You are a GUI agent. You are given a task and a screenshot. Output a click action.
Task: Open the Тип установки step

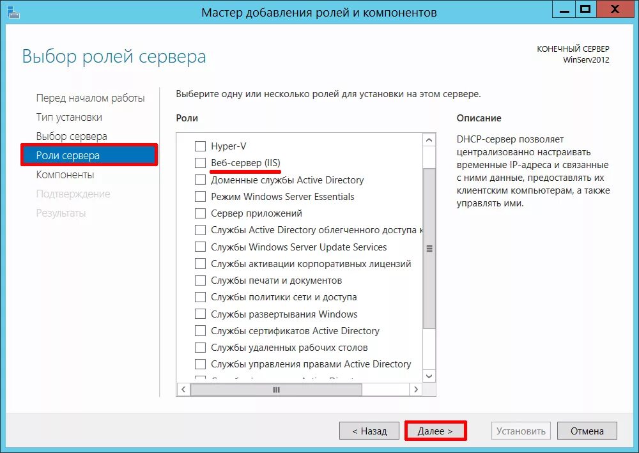coord(69,118)
